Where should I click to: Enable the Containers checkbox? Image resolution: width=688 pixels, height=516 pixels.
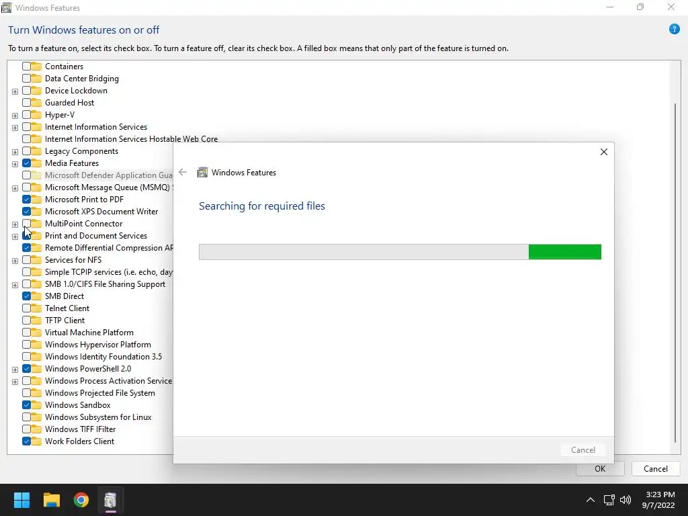26,67
